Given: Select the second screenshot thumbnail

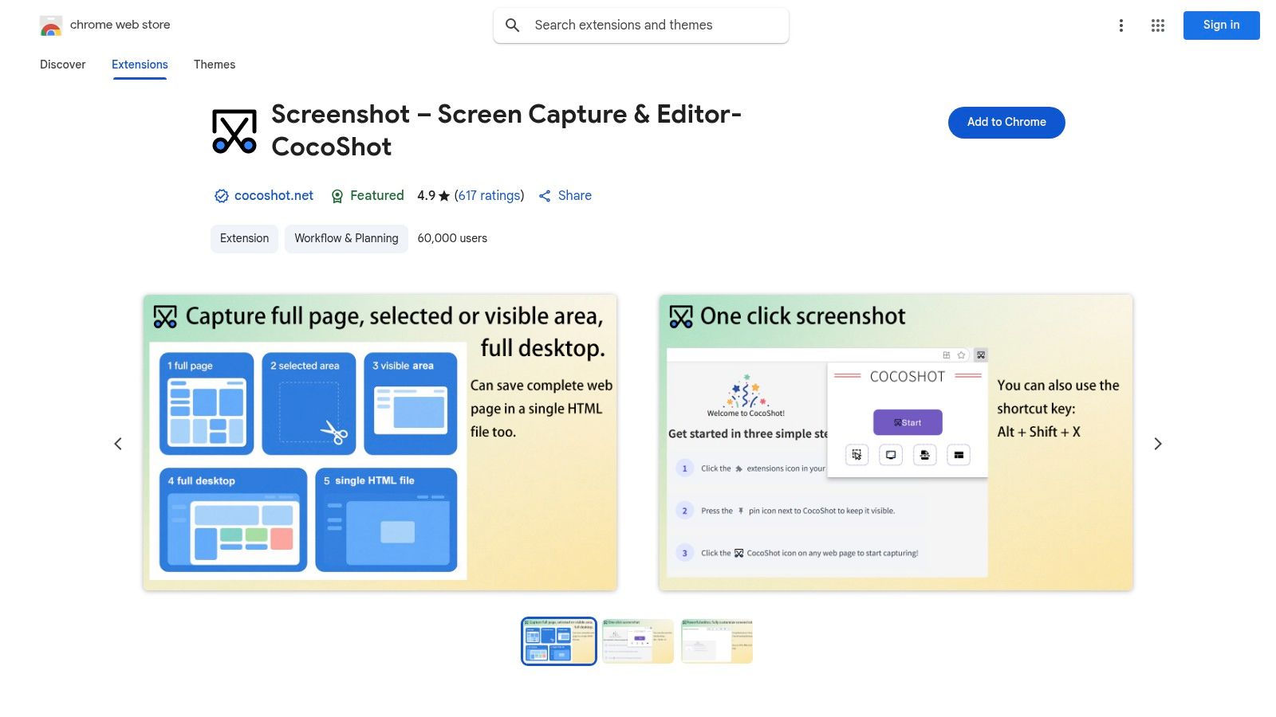Looking at the screenshot, I should click(637, 641).
